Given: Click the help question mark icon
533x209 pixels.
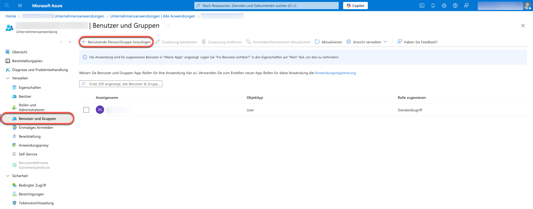Looking at the screenshot, I should click(x=455, y=6).
